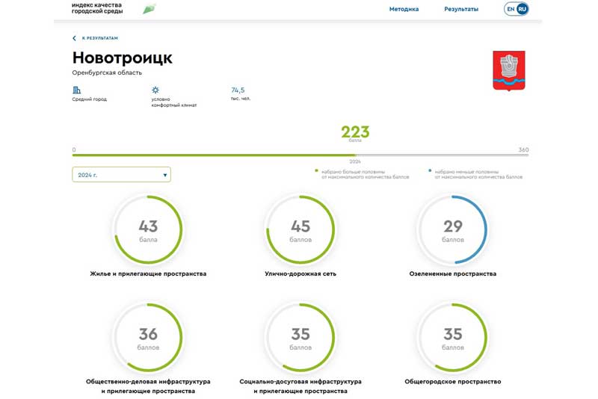Click Индекс качества городской среды logo text
The height and width of the screenshot is (399, 598).
tap(96, 8)
